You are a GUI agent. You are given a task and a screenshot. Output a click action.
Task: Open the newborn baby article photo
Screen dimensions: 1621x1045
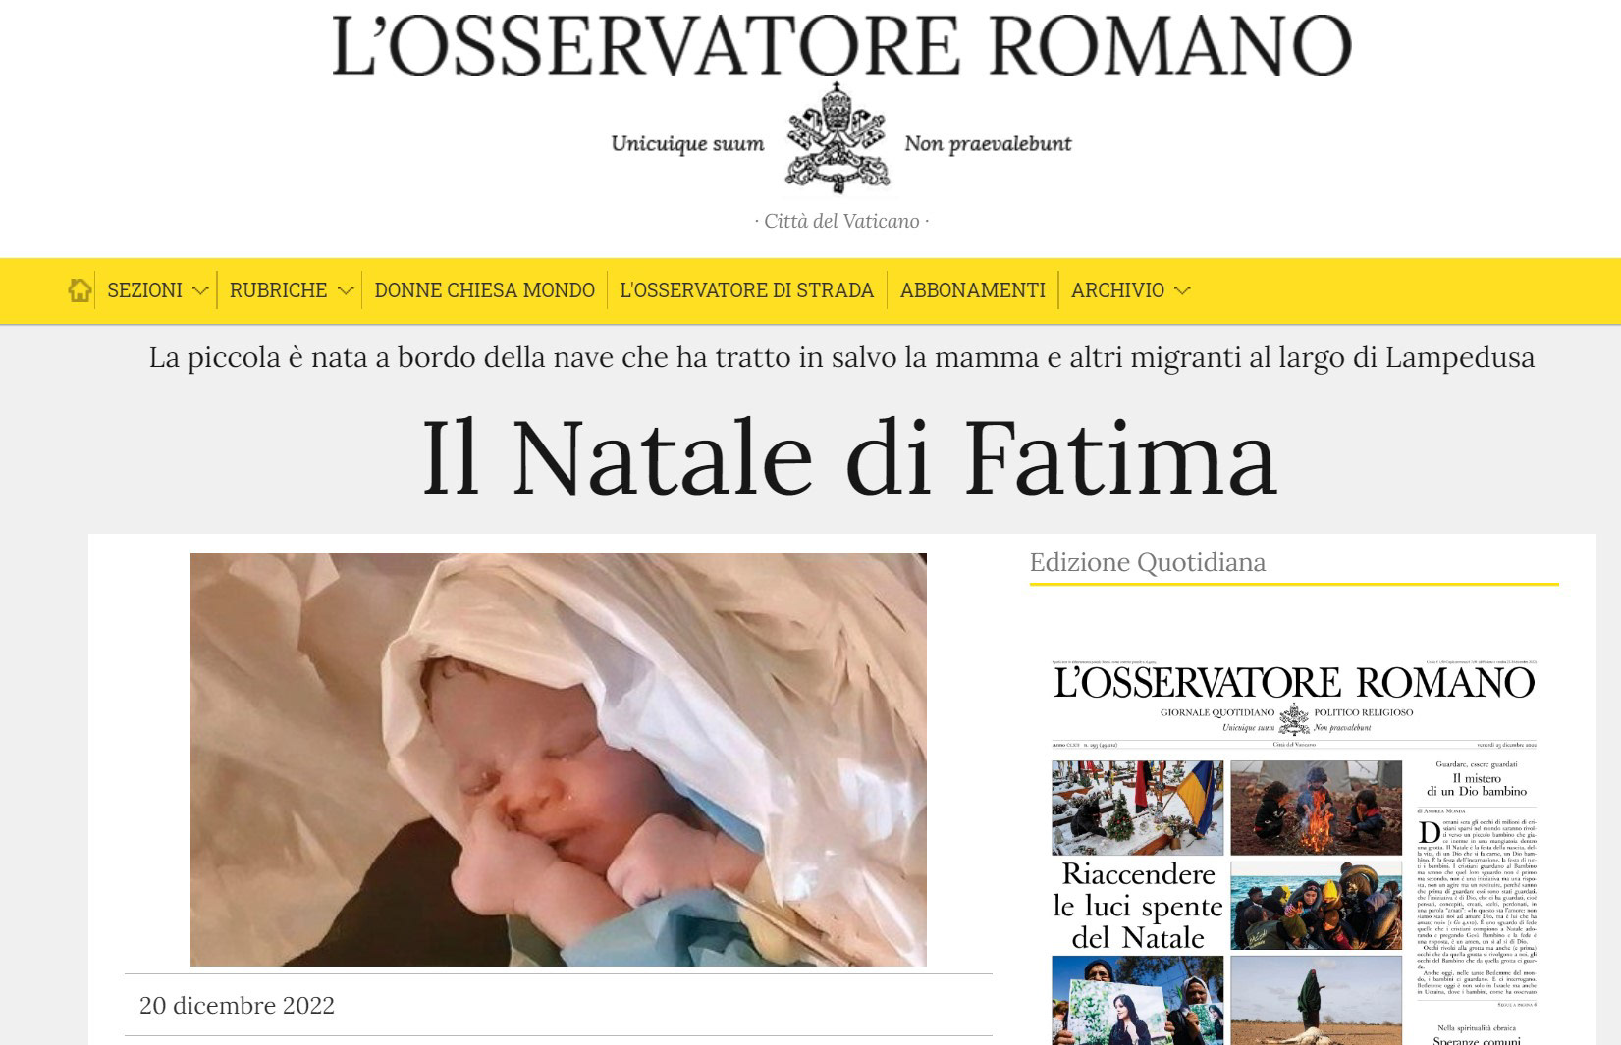(558, 759)
